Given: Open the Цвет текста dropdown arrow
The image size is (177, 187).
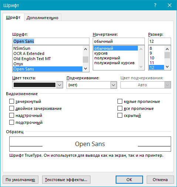Looking at the screenshot, I should tap(59, 85).
